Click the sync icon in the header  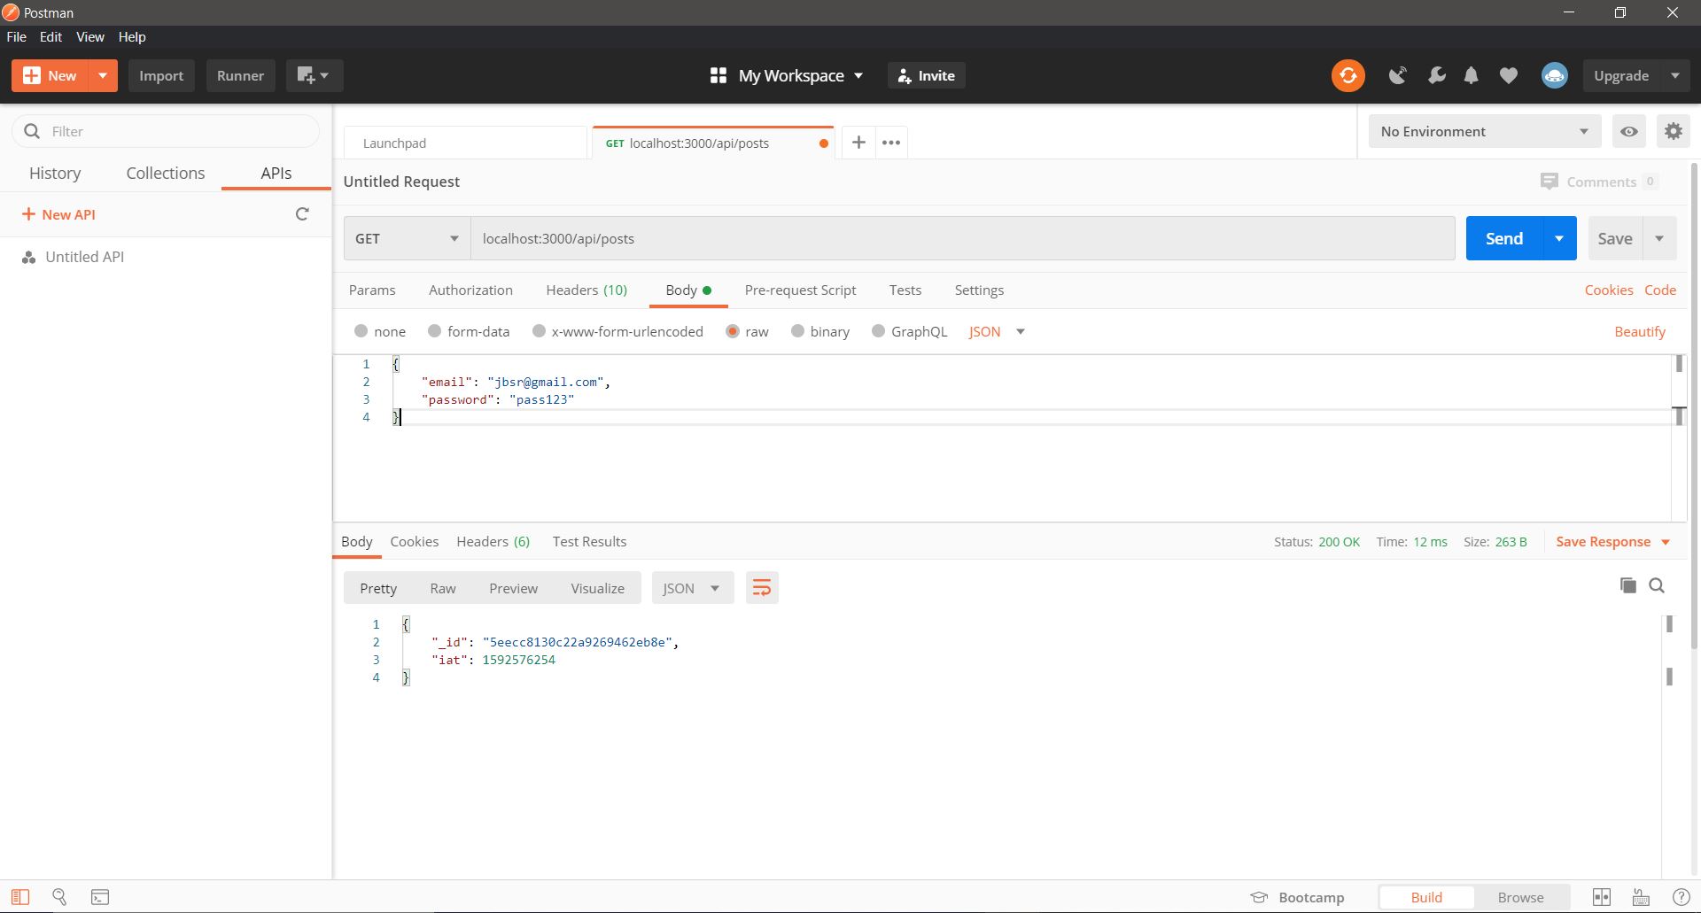pos(1348,75)
